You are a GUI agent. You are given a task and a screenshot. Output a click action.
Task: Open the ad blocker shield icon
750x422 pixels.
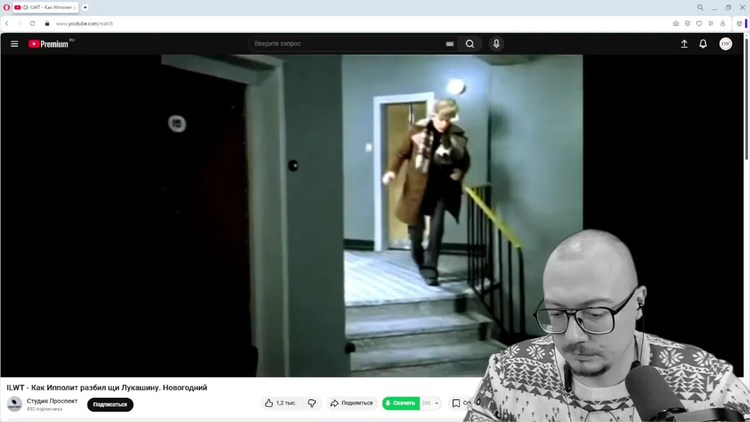pyautogui.click(x=687, y=23)
